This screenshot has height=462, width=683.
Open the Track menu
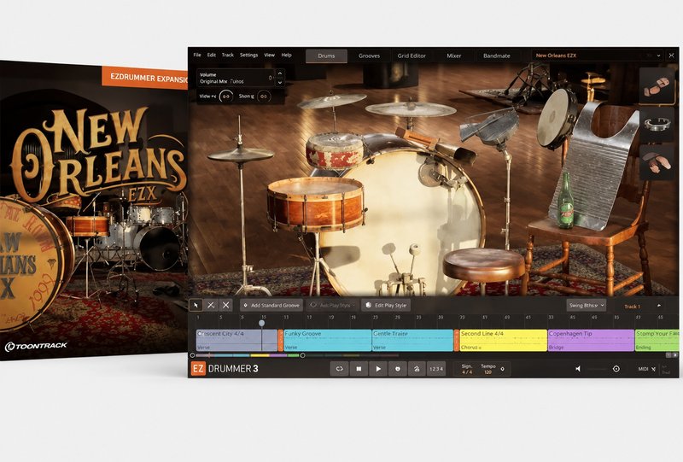[x=227, y=55]
